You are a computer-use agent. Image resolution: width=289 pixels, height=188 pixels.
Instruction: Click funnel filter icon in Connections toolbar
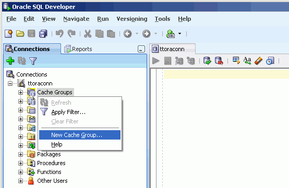(x=33, y=61)
